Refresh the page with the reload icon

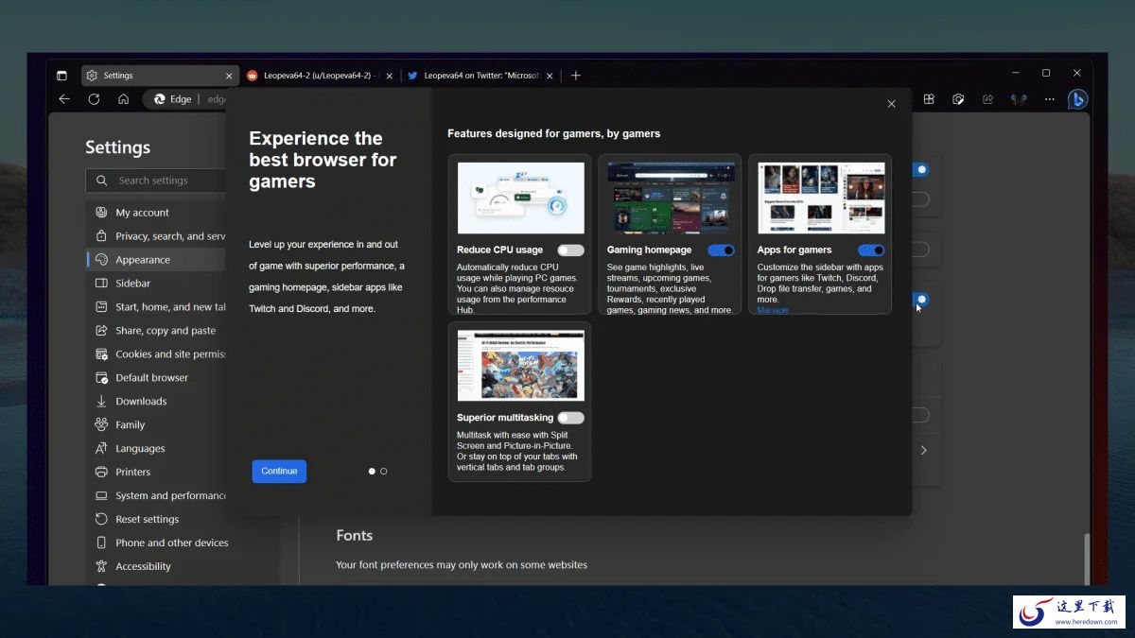(x=94, y=99)
